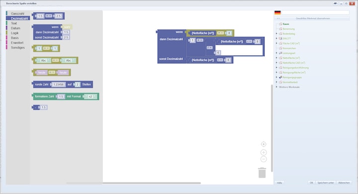
Task: Select the negation block with 1.5
Action: pyautogui.click(x=40, y=107)
